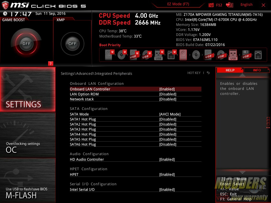The image size is (271, 203).
Task: Switch to the HELP tab
Action: 230,70
